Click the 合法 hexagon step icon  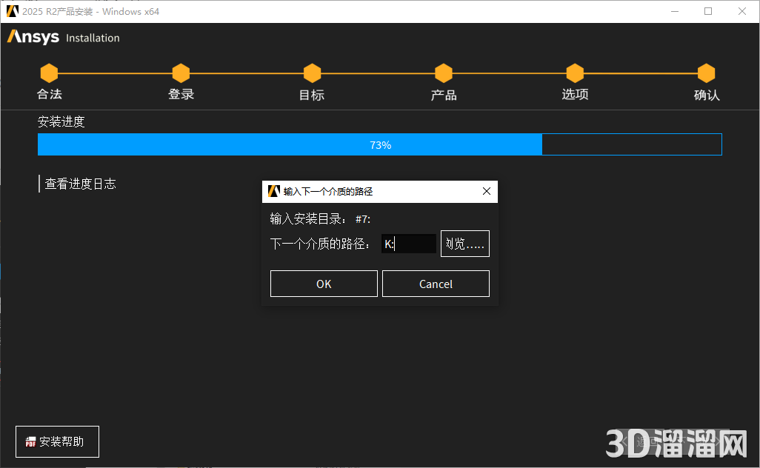(x=49, y=73)
